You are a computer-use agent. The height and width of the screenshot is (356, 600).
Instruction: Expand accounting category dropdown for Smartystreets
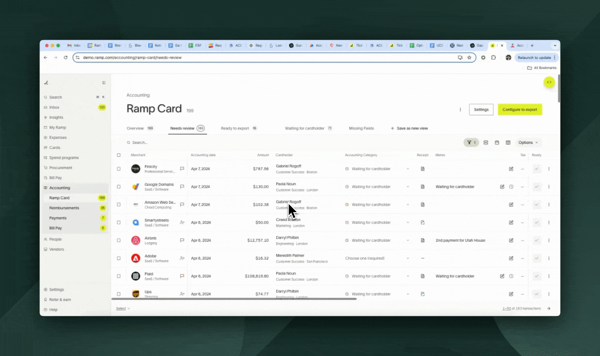point(408,222)
